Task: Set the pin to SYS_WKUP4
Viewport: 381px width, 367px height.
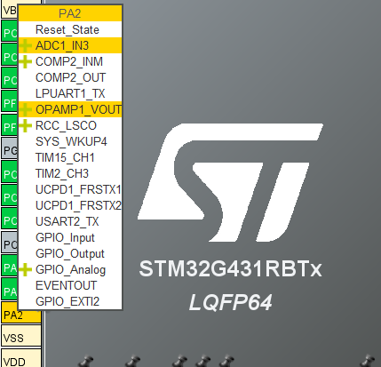Action: coord(70,141)
